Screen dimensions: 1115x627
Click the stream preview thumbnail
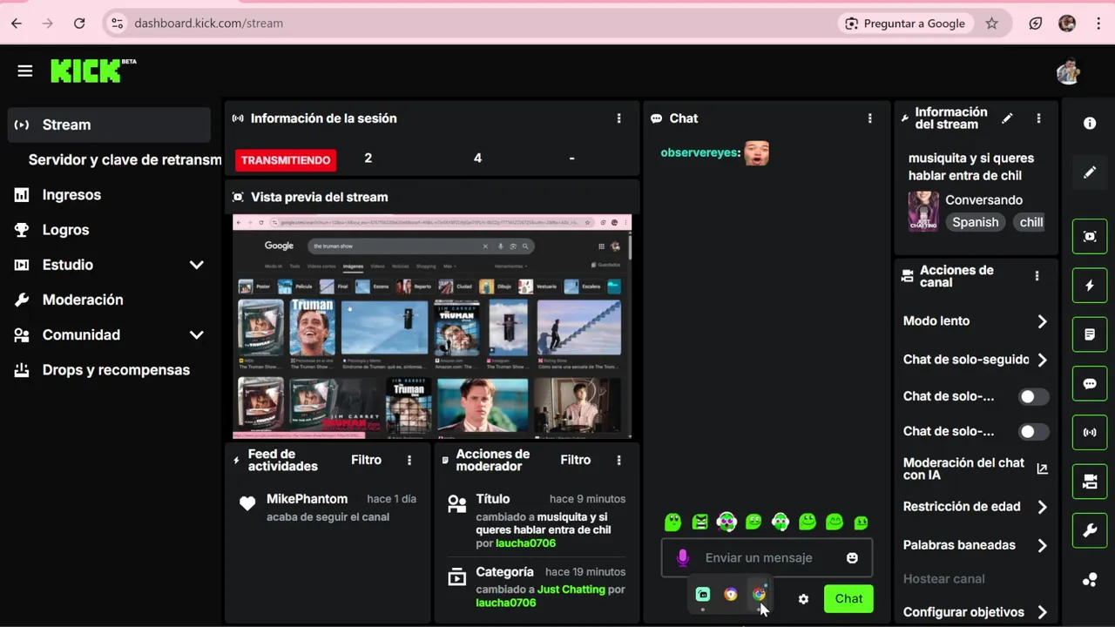[x=432, y=327]
